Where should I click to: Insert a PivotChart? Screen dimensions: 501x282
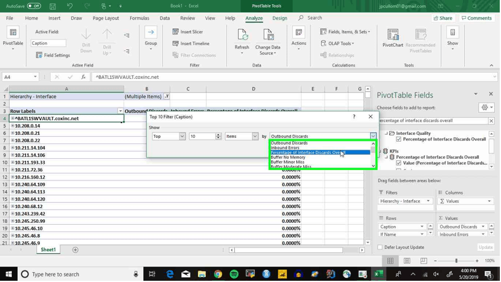coord(393,38)
